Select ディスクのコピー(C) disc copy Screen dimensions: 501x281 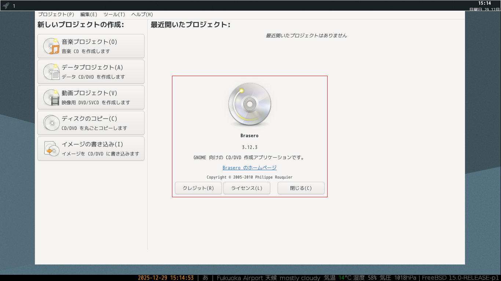pos(91,123)
